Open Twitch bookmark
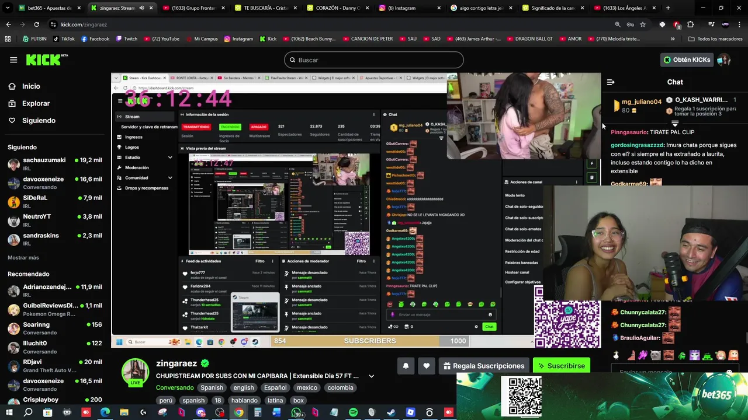This screenshot has height=420, width=748. (127, 39)
